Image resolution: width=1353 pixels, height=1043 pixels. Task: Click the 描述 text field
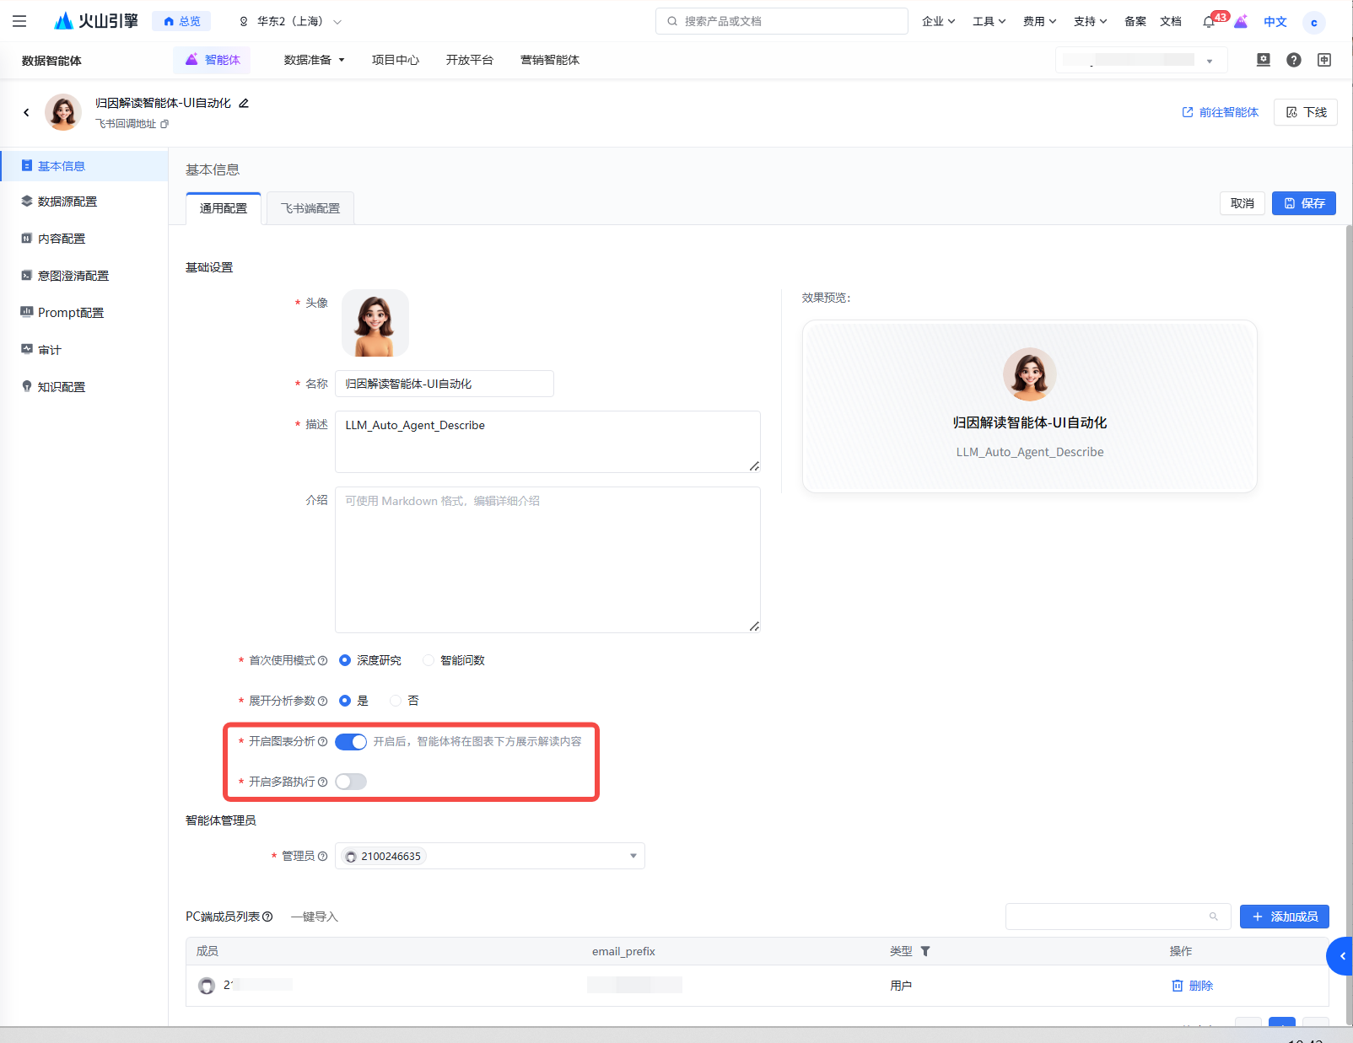(x=547, y=441)
